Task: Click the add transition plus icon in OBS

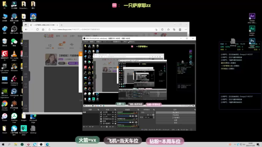Action: click(x=148, y=115)
